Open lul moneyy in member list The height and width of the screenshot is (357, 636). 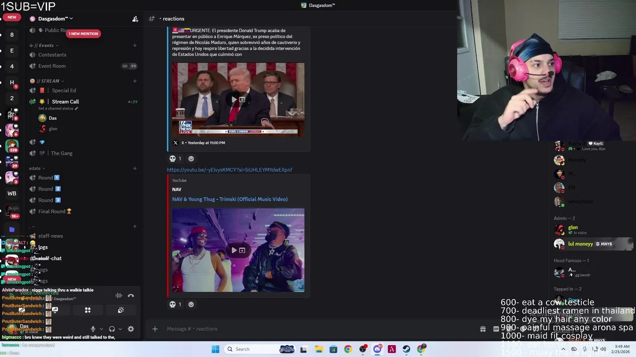click(x=593, y=244)
